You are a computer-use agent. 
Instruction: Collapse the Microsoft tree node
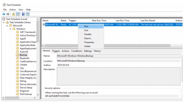coord(7,26)
